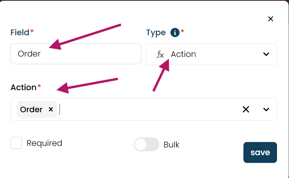Click the Required label text
The image size is (289, 178).
[x=44, y=143]
